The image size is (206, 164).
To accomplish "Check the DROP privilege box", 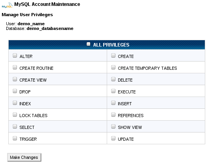I will pyautogui.click(x=15, y=91).
